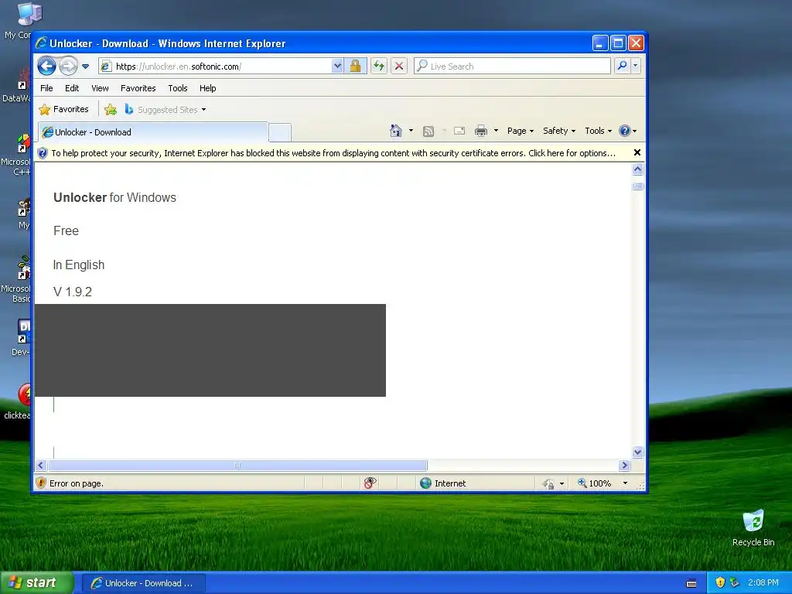792x594 pixels.
Task: Click the network tray icon beside the clock
Action: point(734,583)
